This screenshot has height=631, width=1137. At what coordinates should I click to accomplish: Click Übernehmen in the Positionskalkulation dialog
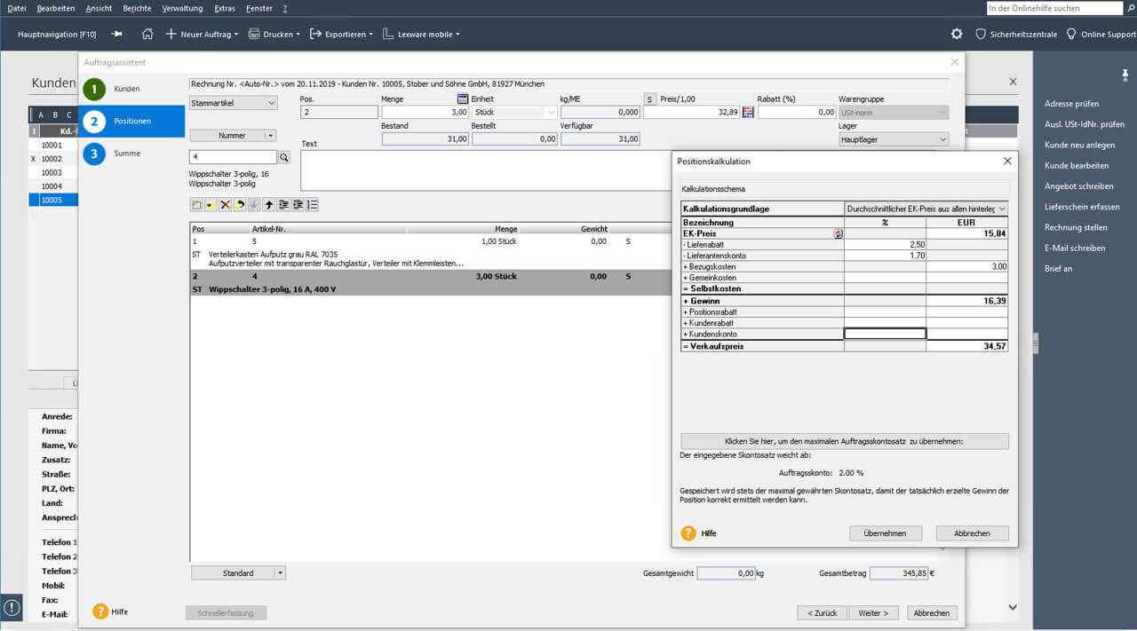885,532
